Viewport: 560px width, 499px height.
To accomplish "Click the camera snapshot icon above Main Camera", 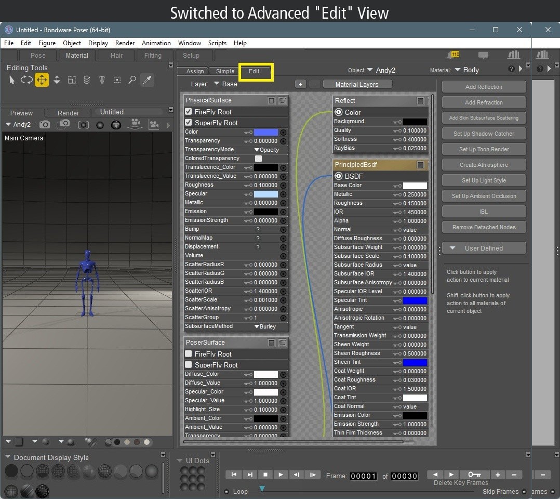I will point(45,124).
